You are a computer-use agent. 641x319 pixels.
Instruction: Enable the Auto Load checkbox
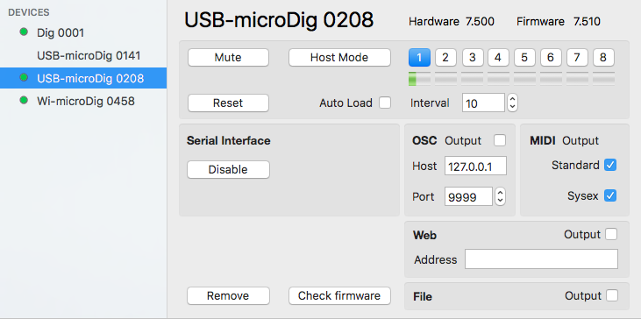click(x=385, y=103)
